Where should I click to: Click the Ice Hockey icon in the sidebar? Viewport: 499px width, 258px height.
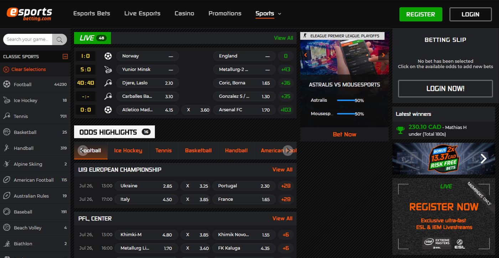click(7, 100)
